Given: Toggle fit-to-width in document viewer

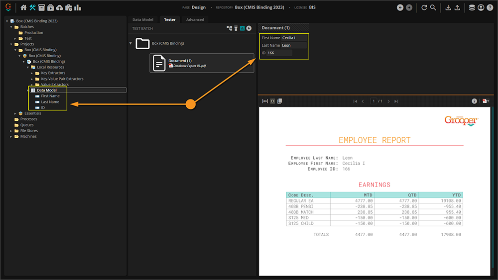Looking at the screenshot, I should [x=265, y=101].
